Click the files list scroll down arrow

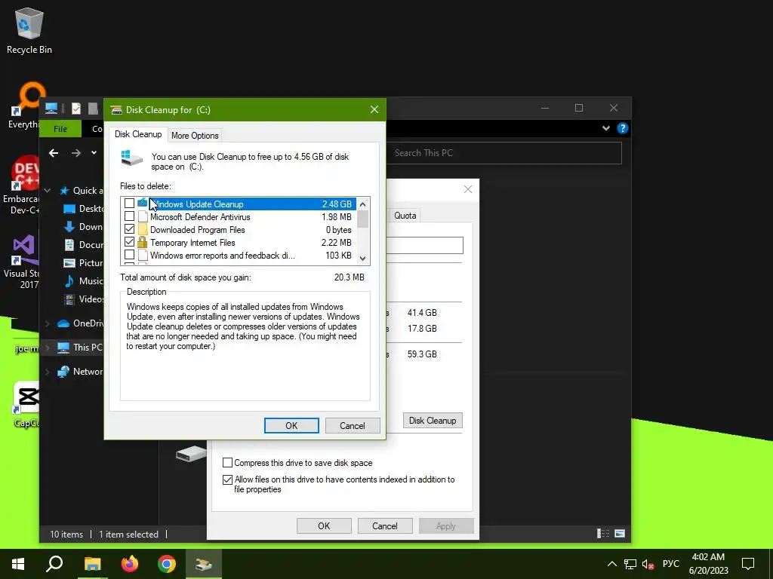[363, 259]
